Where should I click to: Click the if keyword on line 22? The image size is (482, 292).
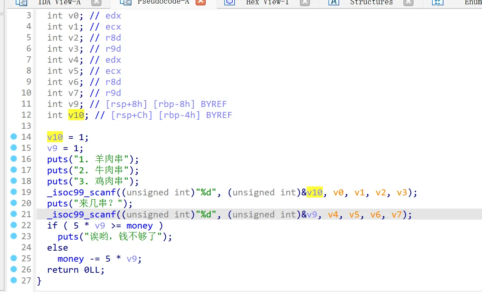point(52,226)
